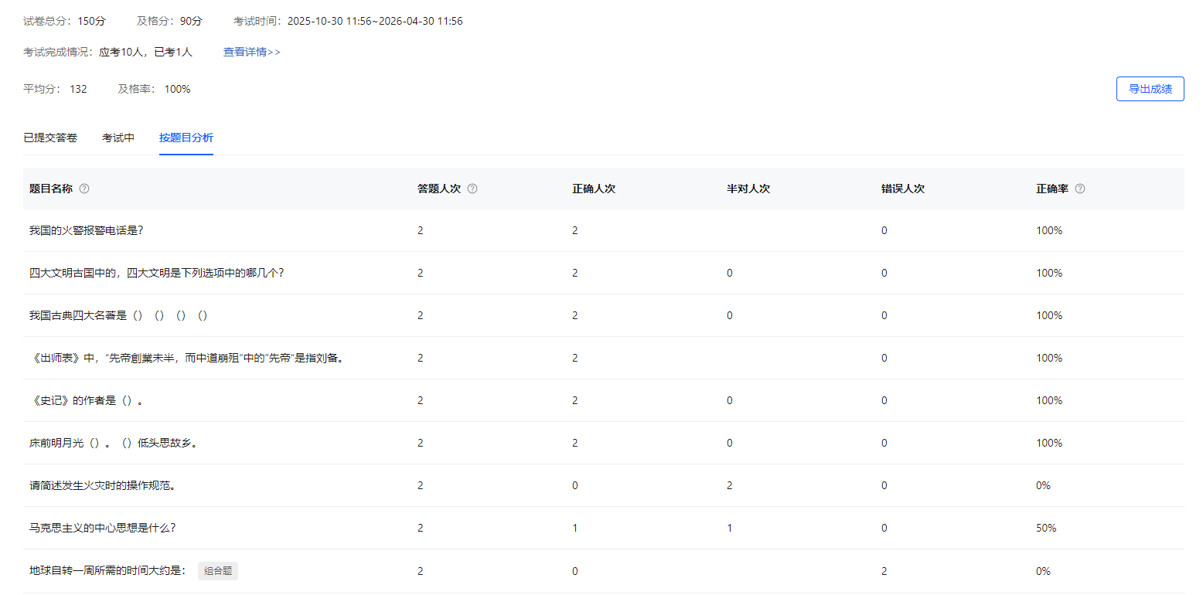Select the 地球自转一周 question title

pos(107,571)
